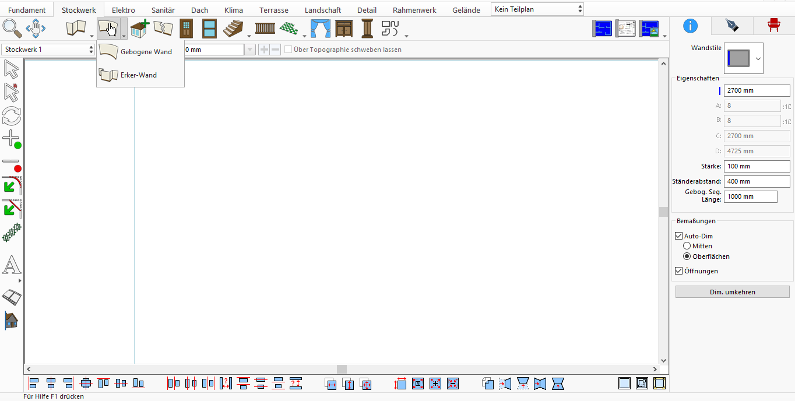The image size is (795, 401).
Task: Select the text annotation A tool
Action: click(x=12, y=266)
